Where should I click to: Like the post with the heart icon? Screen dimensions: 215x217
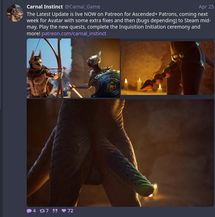point(64,211)
